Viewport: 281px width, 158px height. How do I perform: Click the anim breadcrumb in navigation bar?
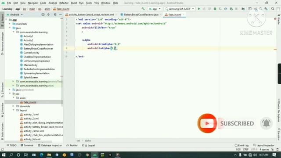(x=47, y=9)
